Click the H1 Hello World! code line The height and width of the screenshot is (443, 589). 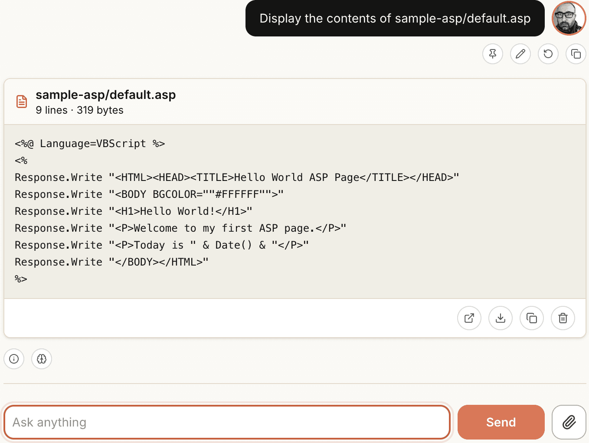pos(134,211)
